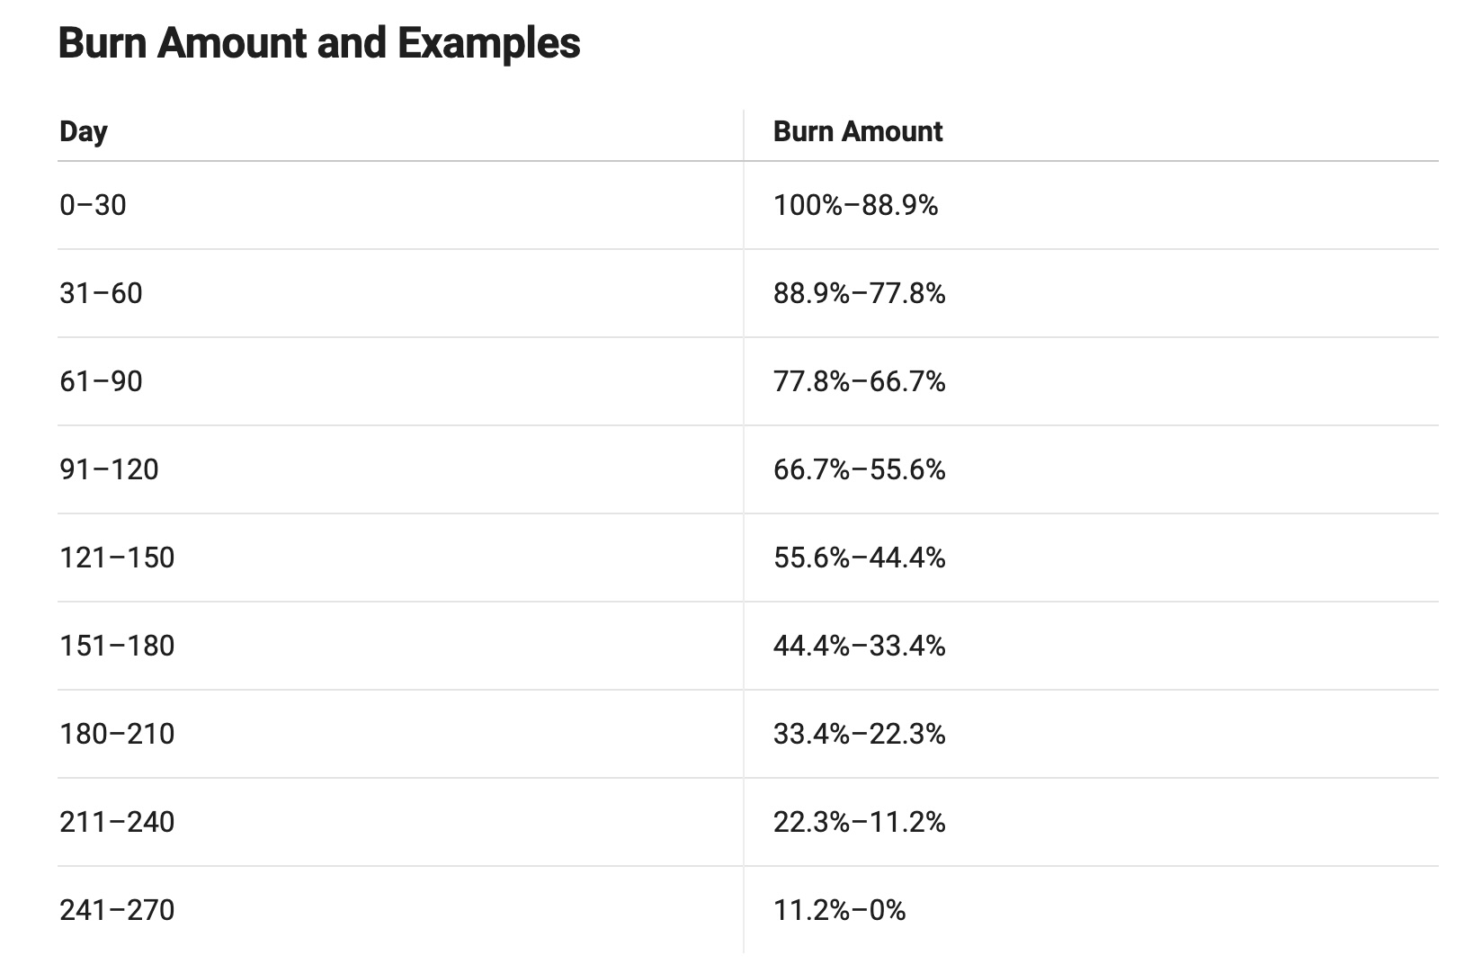Viewport: 1464px width, 973px height.
Task: Select the "100%–88.9%" burn amount cell
Action: coord(855,205)
